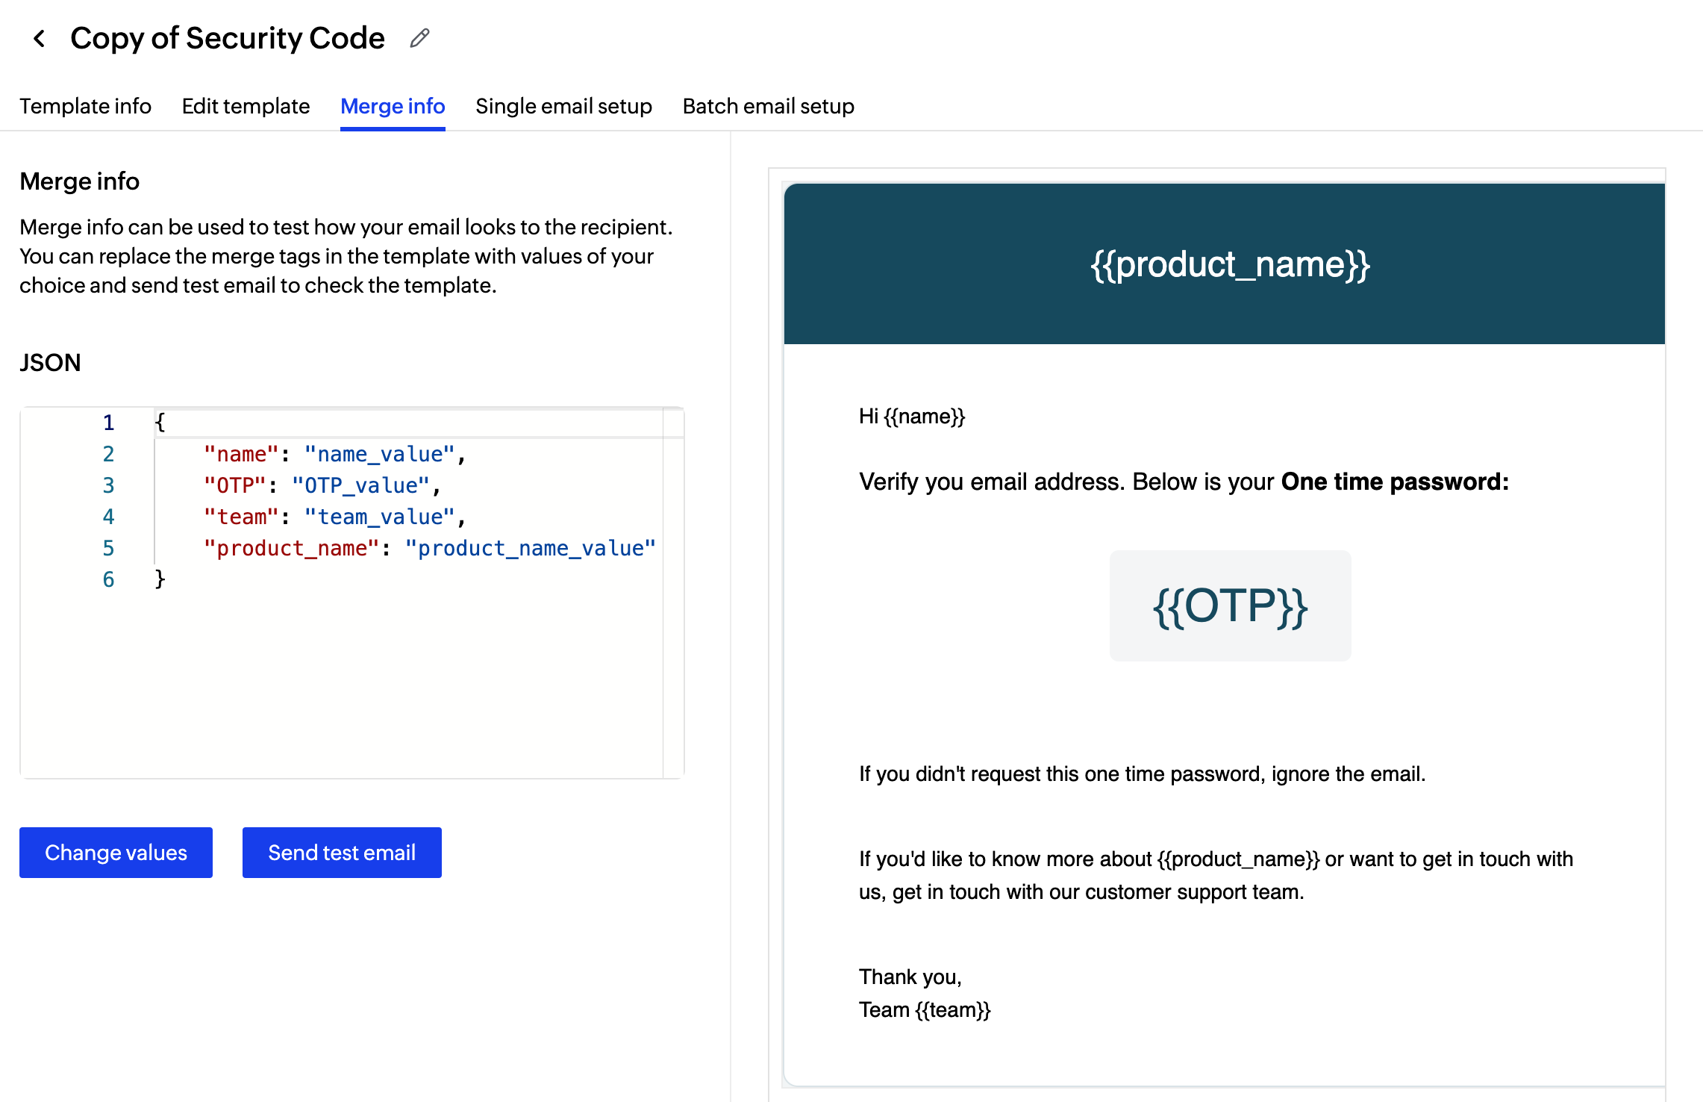Click line number 1 in editor gutter
1703x1102 pixels.
coord(108,423)
